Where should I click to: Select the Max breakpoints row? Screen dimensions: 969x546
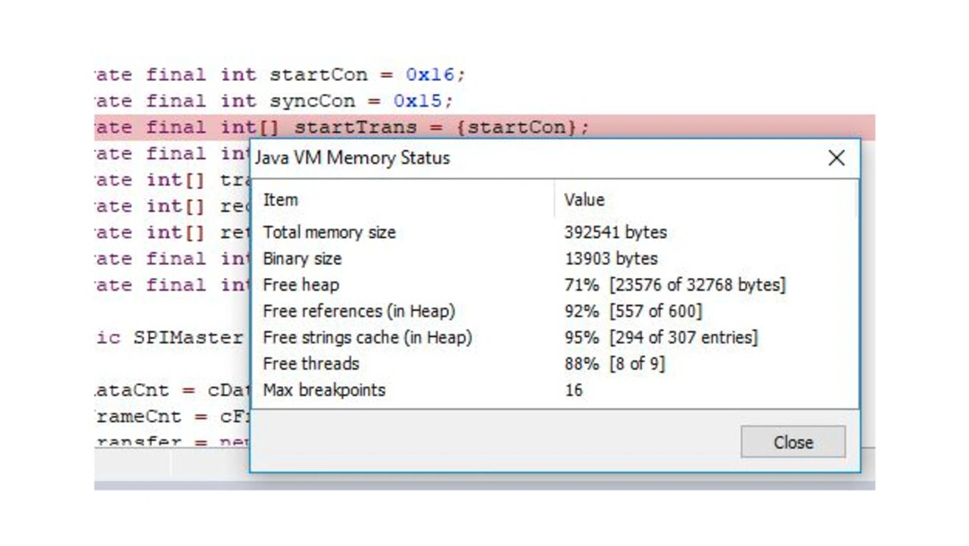pos(324,390)
